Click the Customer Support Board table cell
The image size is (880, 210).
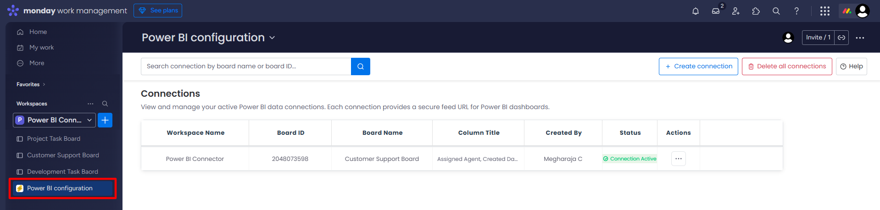pyautogui.click(x=382, y=159)
